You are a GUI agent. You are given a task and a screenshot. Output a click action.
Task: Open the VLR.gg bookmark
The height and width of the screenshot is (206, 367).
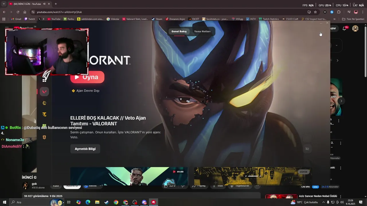pyautogui.click(x=237, y=19)
